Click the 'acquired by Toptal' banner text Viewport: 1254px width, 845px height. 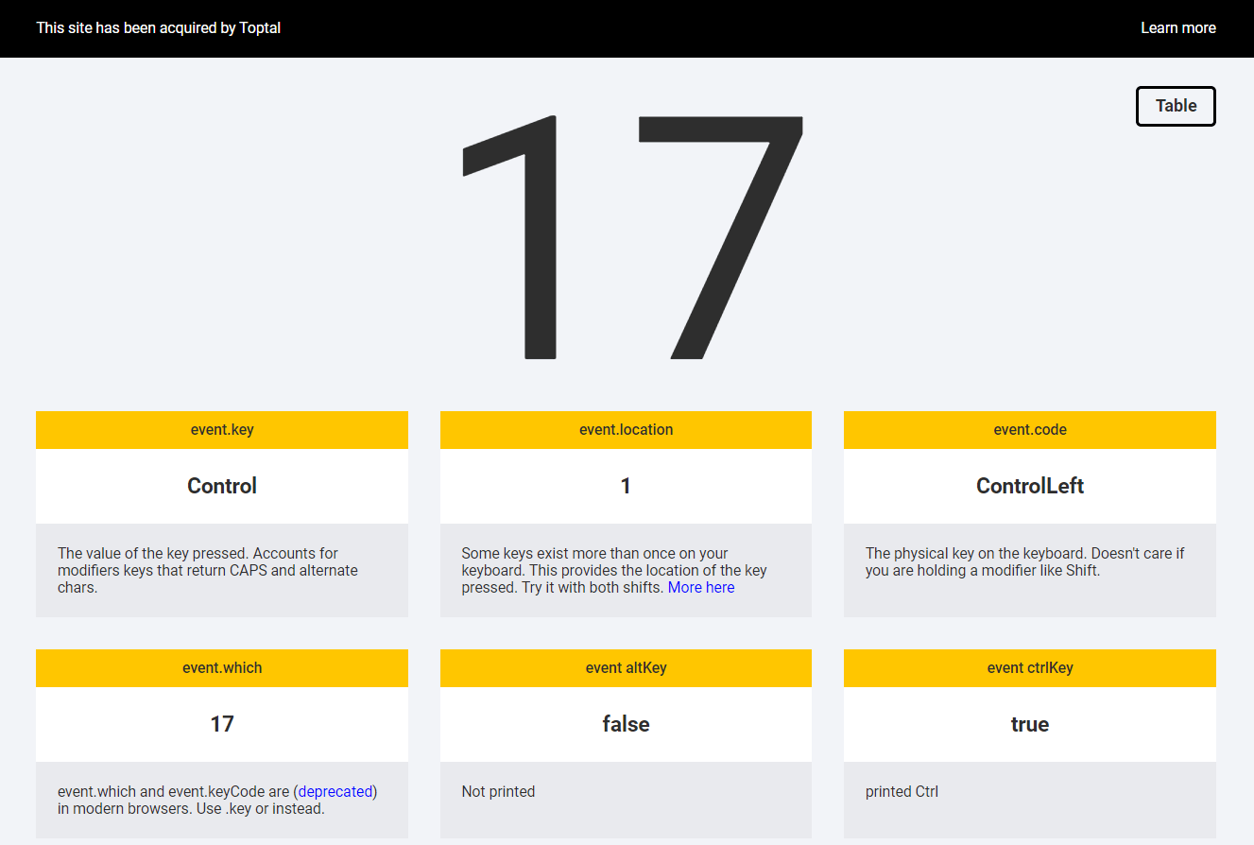pos(158,28)
